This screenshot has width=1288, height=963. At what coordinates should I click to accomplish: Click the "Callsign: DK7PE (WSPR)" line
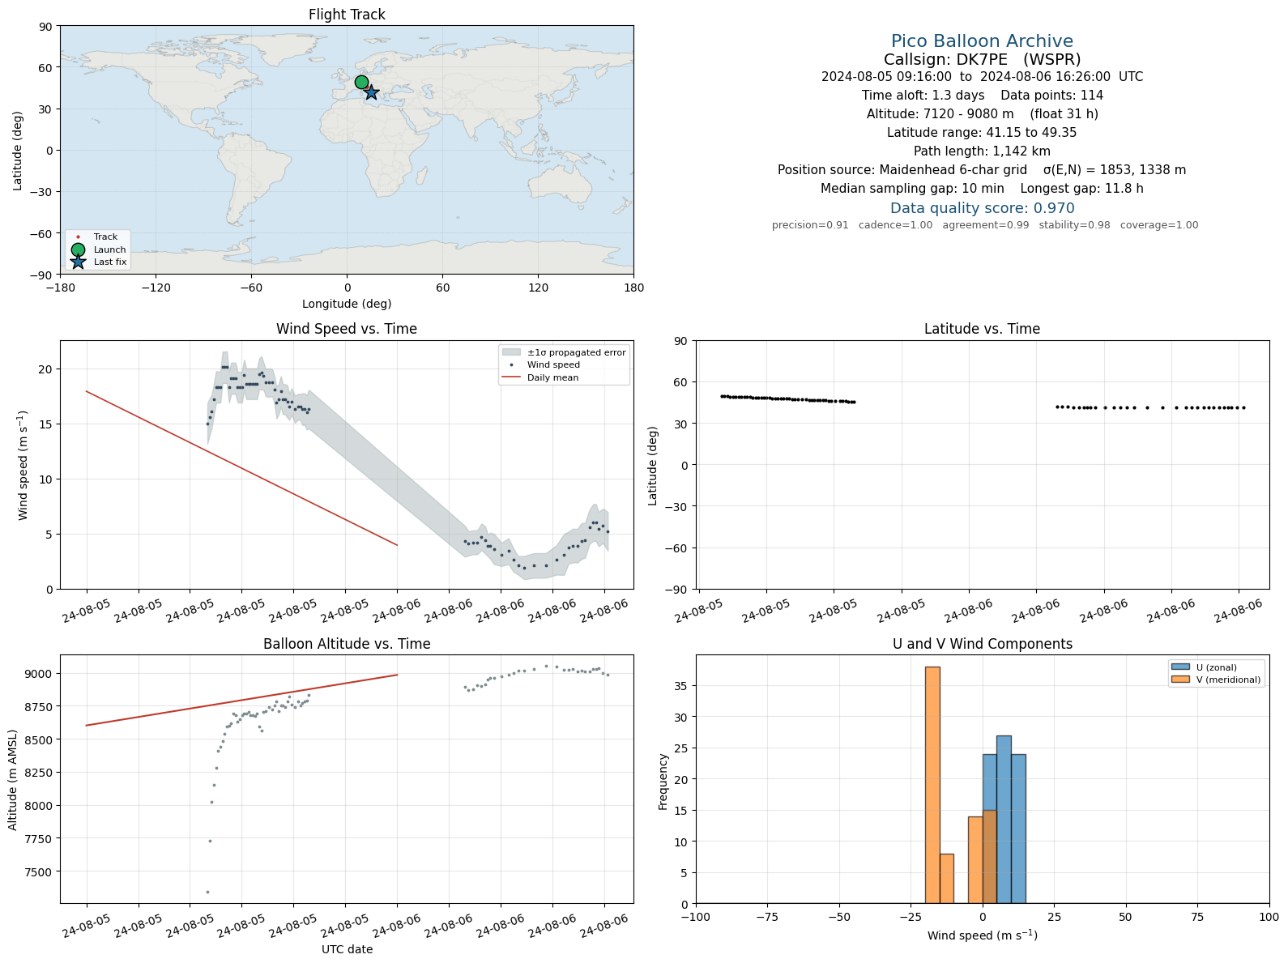[x=982, y=59]
